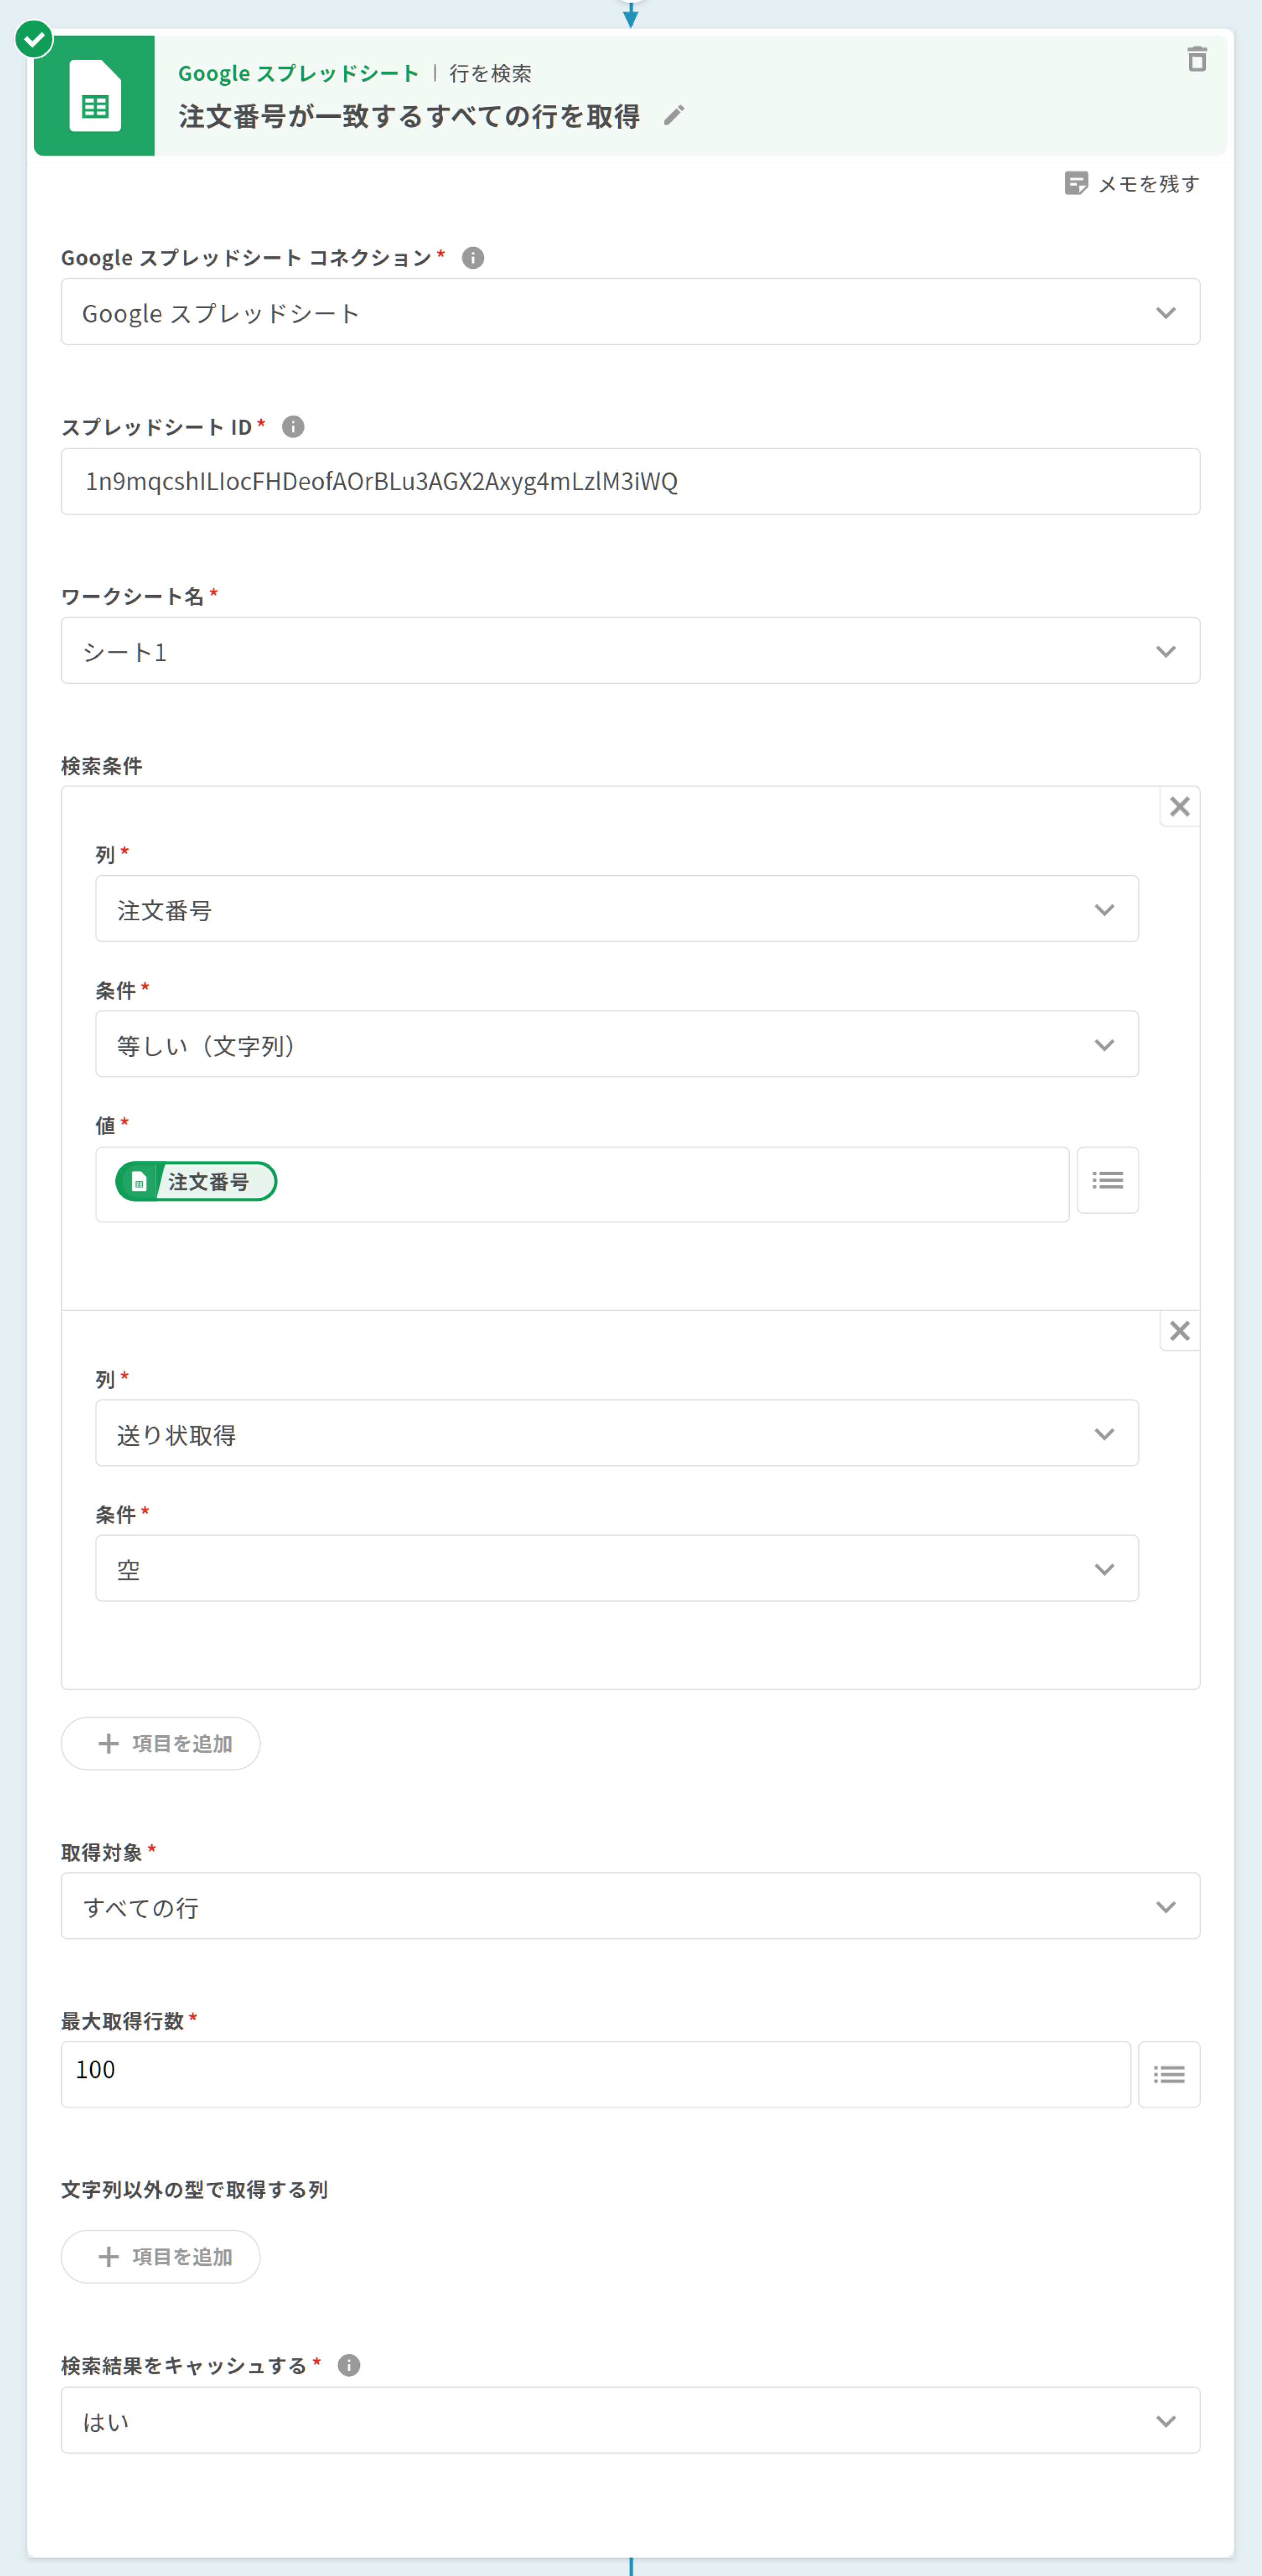Expand the ワークシート名 dropdown showing シート1
Viewport: 1262px width, 2576px height.
coord(630,651)
